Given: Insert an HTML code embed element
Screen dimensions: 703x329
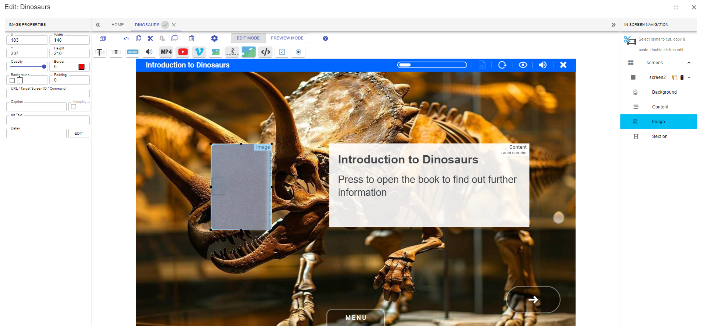Looking at the screenshot, I should 266,52.
